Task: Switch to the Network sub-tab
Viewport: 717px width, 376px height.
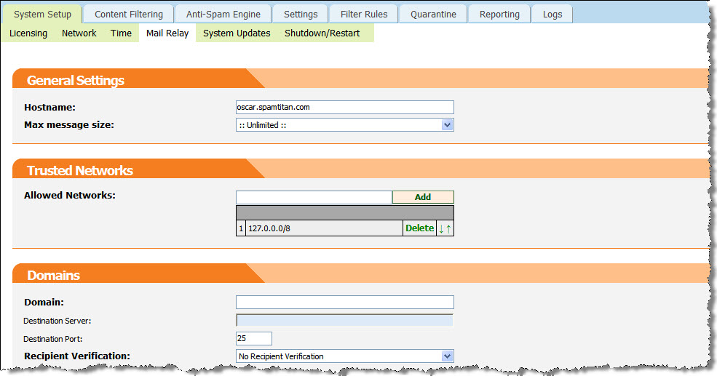Action: (x=79, y=33)
